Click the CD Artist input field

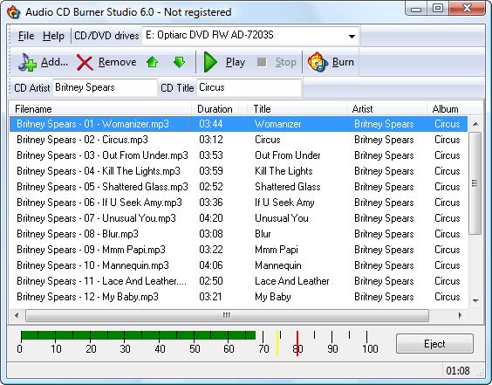[105, 87]
